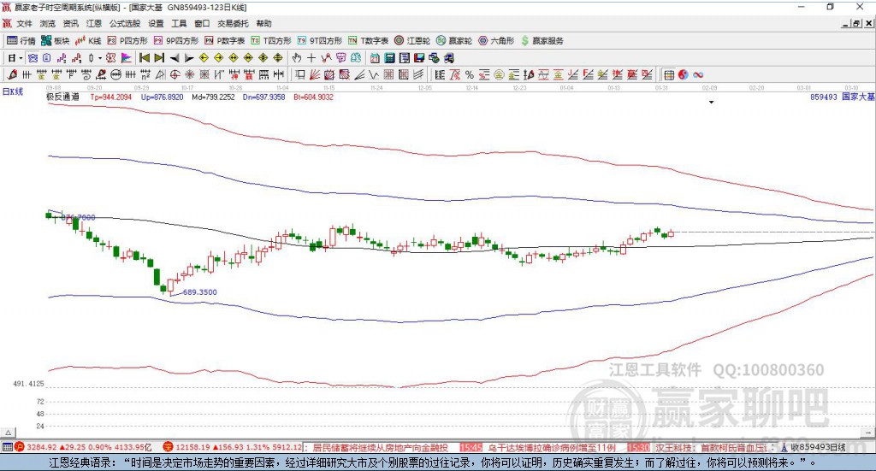876x471 pixels.
Task: Click the 689.3500 low price label
Action: pyautogui.click(x=199, y=291)
